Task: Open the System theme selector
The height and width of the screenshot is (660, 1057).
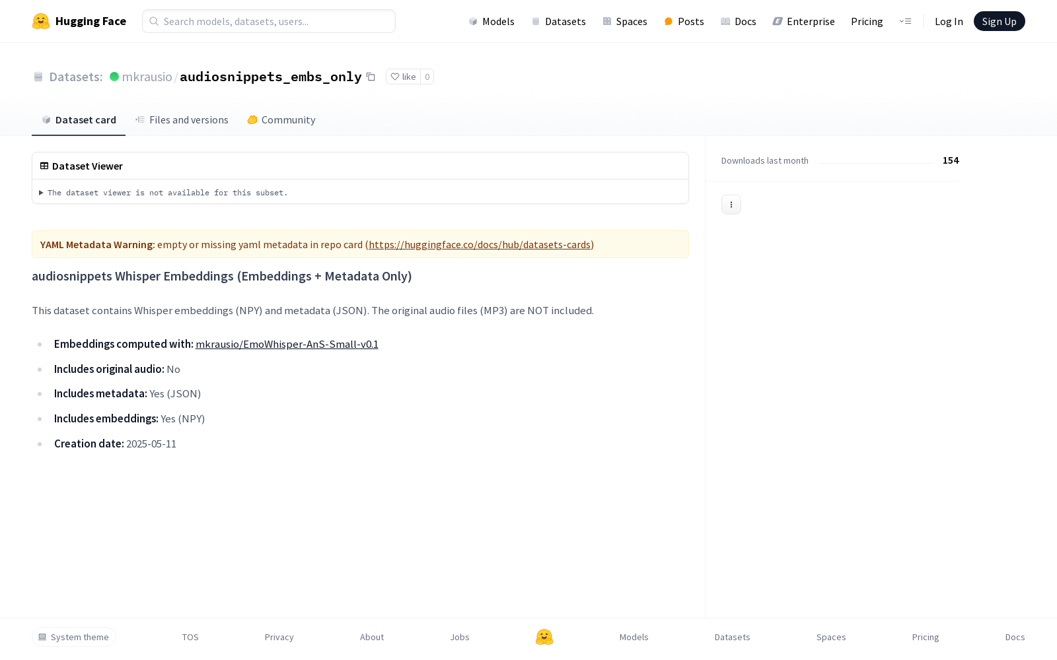Action: 74,637
